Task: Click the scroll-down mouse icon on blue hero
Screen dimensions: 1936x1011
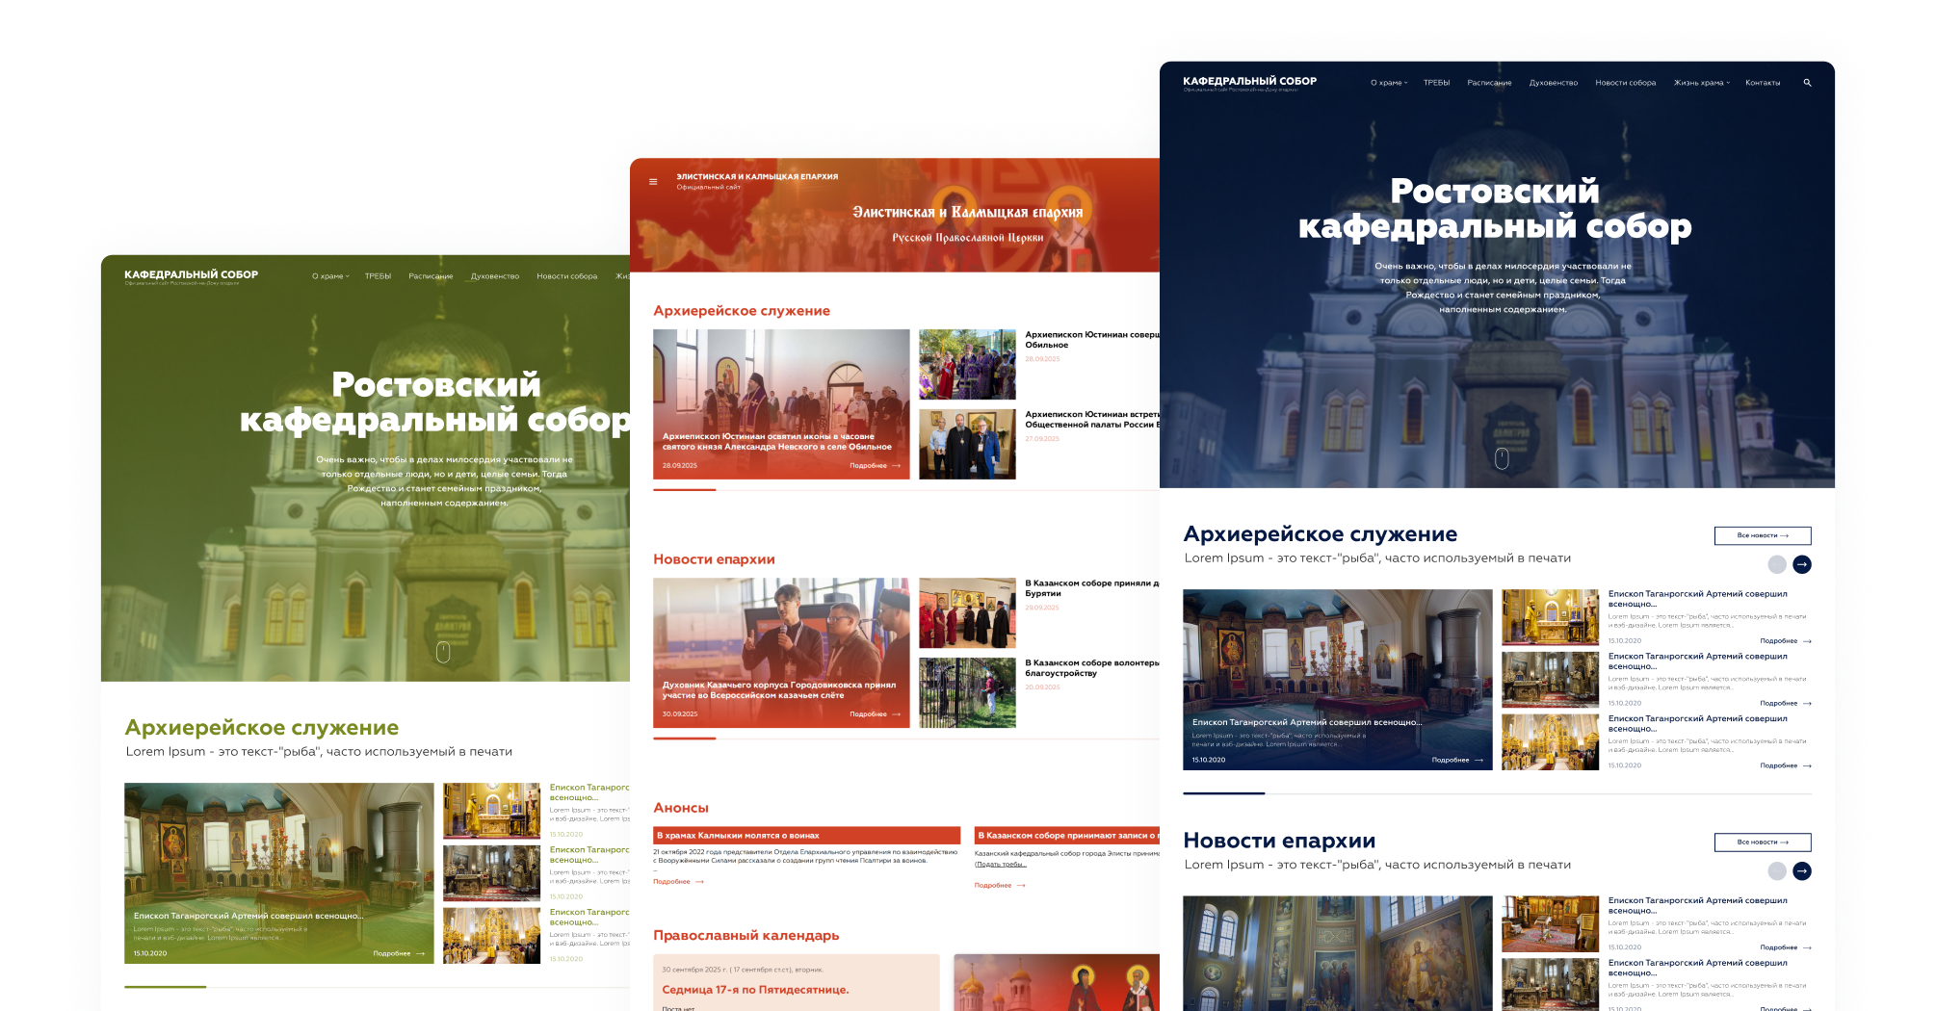Action: click(x=1502, y=458)
